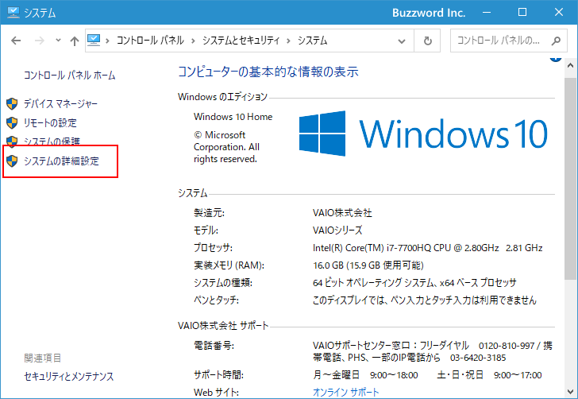This screenshot has height=399, width=578.
Task: Open デバイス マネージャー link
Action: pos(61,103)
